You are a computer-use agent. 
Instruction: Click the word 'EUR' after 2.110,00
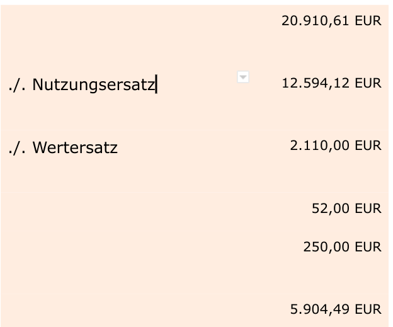pyautogui.click(x=368, y=146)
